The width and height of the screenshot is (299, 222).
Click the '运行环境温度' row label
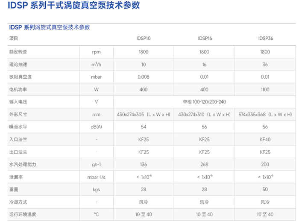pos(23,215)
